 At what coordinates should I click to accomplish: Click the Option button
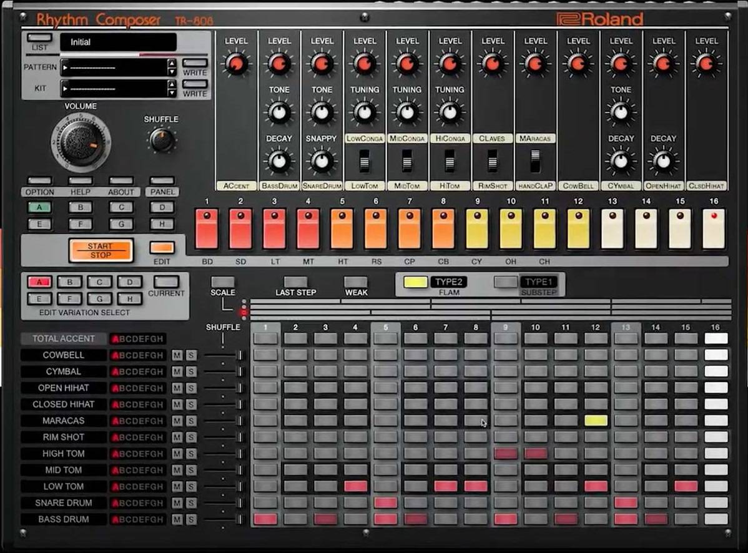pyautogui.click(x=39, y=181)
